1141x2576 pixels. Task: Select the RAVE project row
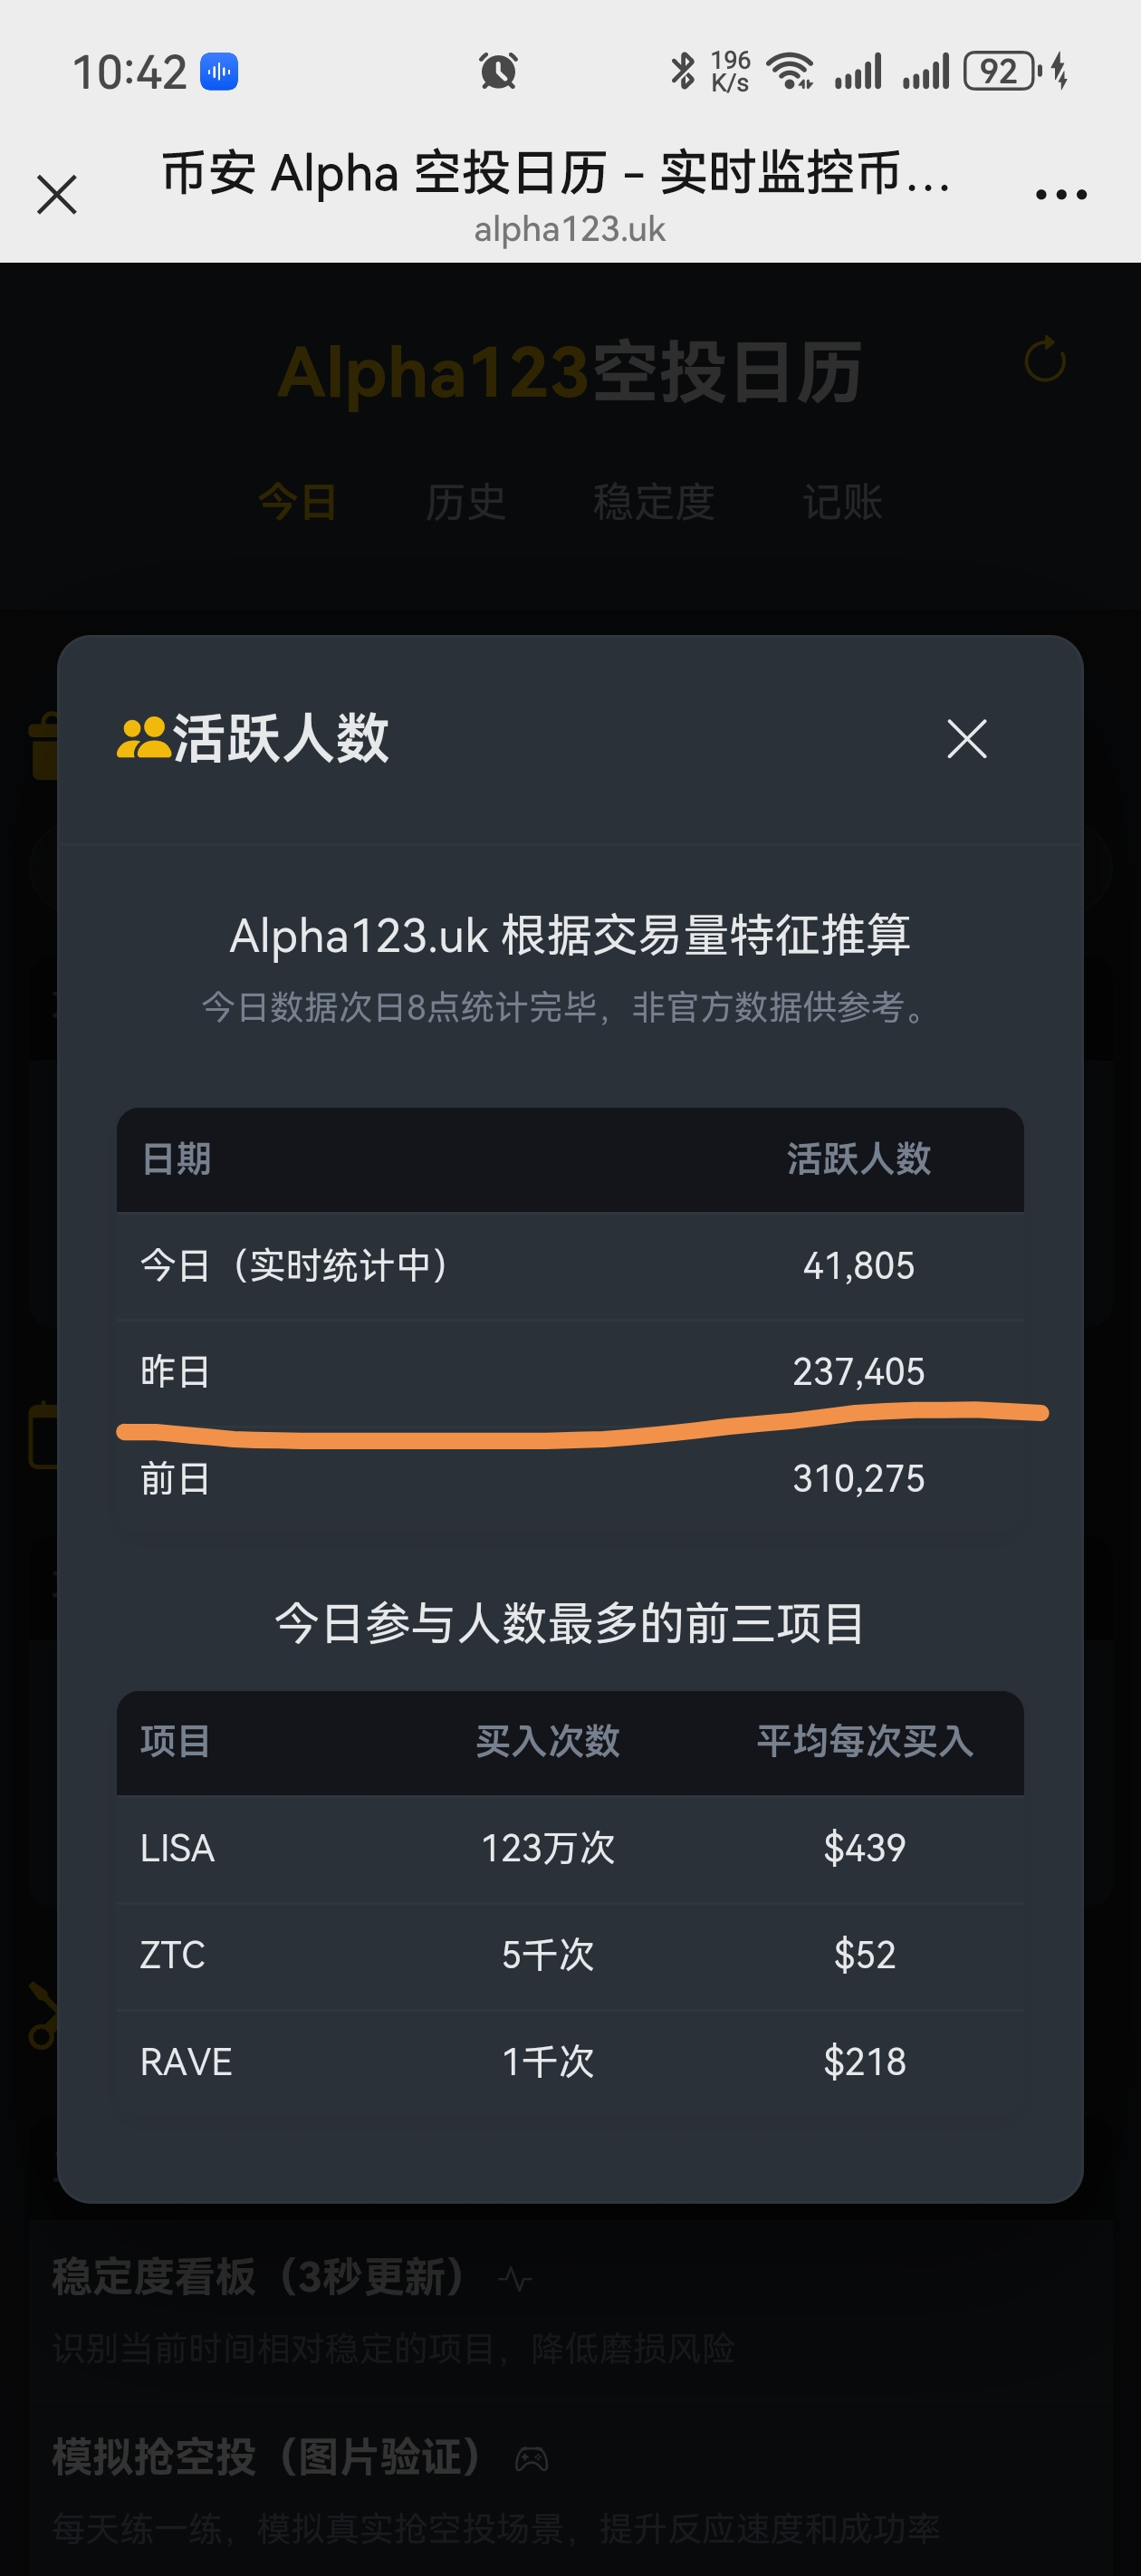point(569,2062)
